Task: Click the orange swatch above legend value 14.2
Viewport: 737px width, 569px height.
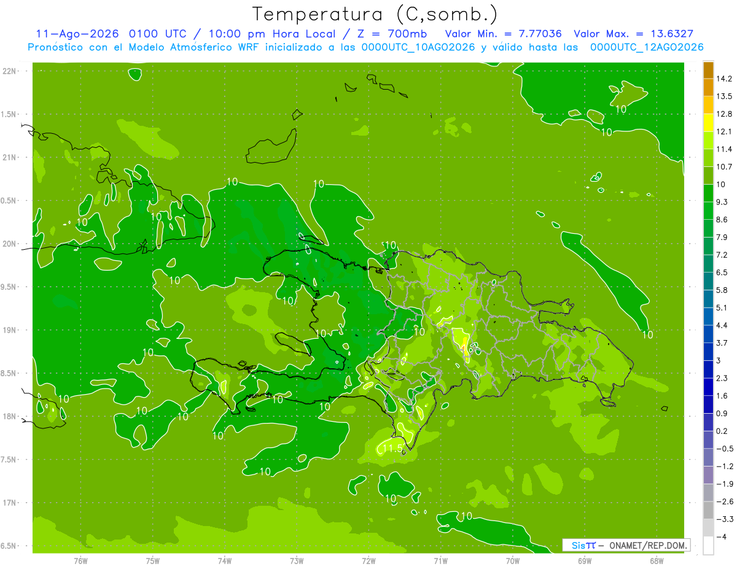Action: click(x=708, y=71)
